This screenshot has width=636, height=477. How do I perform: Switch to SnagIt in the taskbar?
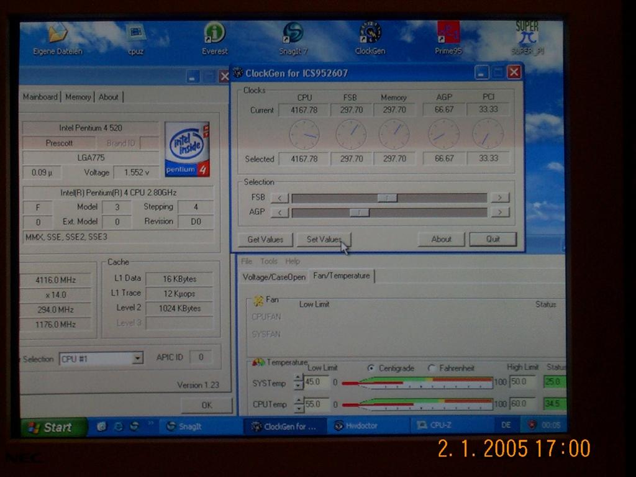pos(199,427)
